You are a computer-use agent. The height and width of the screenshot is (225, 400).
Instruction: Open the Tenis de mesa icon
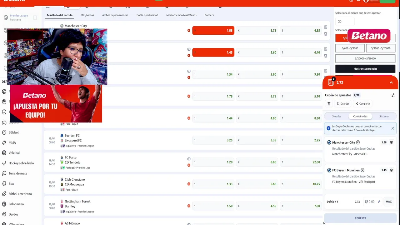[4, 173]
